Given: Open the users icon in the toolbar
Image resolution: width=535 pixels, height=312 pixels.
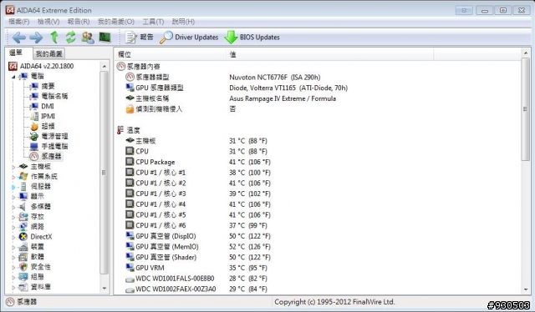Looking at the screenshot, I should 88,38.
